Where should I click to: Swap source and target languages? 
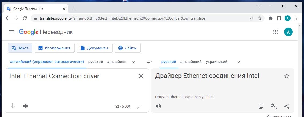pyautogui.click(x=150, y=62)
